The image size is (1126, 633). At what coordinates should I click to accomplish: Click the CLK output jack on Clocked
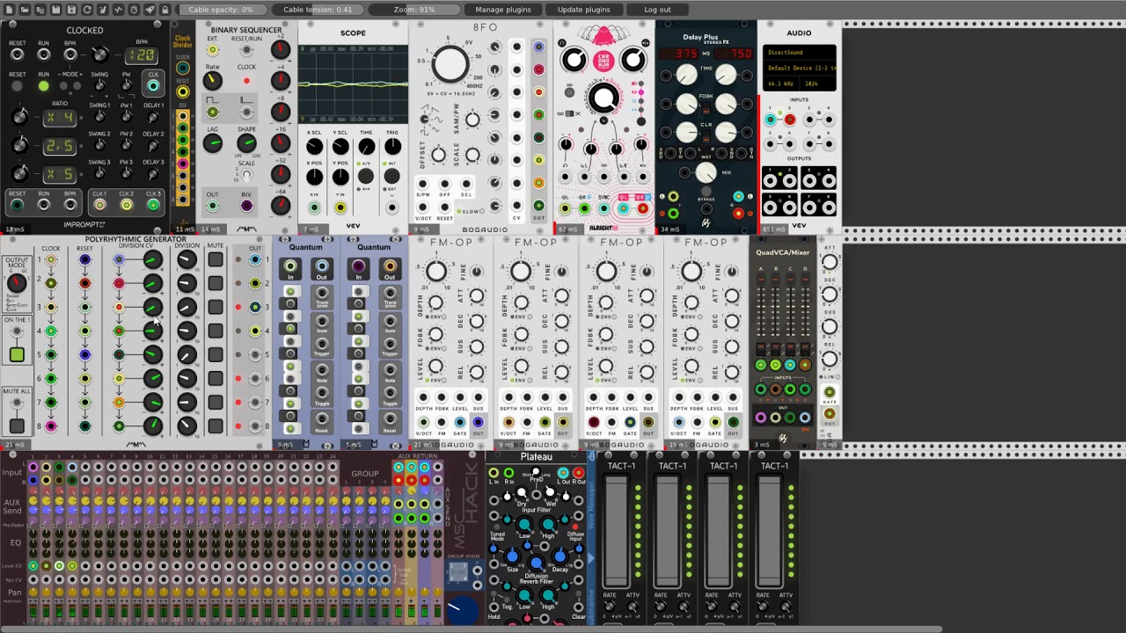coord(153,85)
